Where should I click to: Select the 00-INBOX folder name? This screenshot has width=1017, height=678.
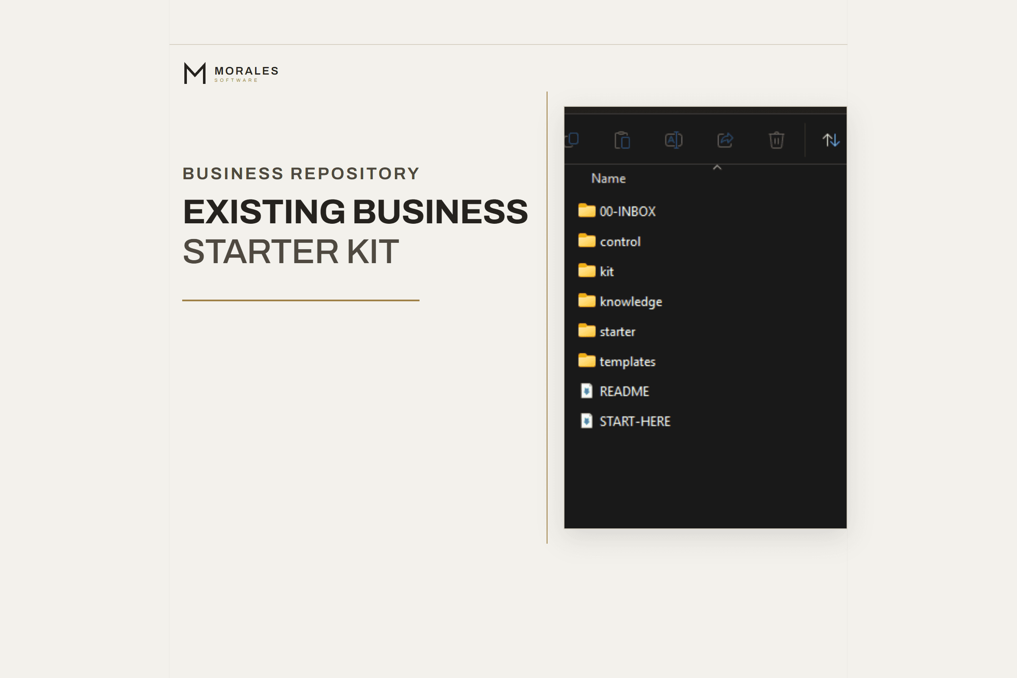click(x=628, y=211)
